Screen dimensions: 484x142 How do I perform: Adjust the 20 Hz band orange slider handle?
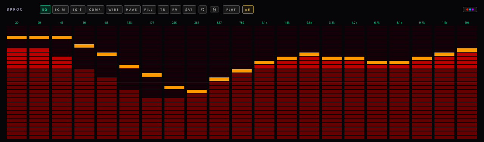pyautogui.click(x=17, y=38)
